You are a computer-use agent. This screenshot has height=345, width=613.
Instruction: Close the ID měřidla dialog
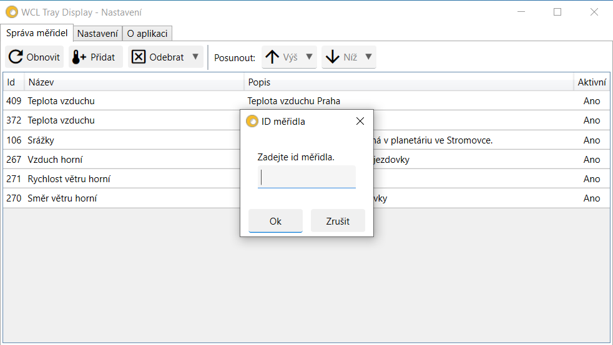(360, 121)
